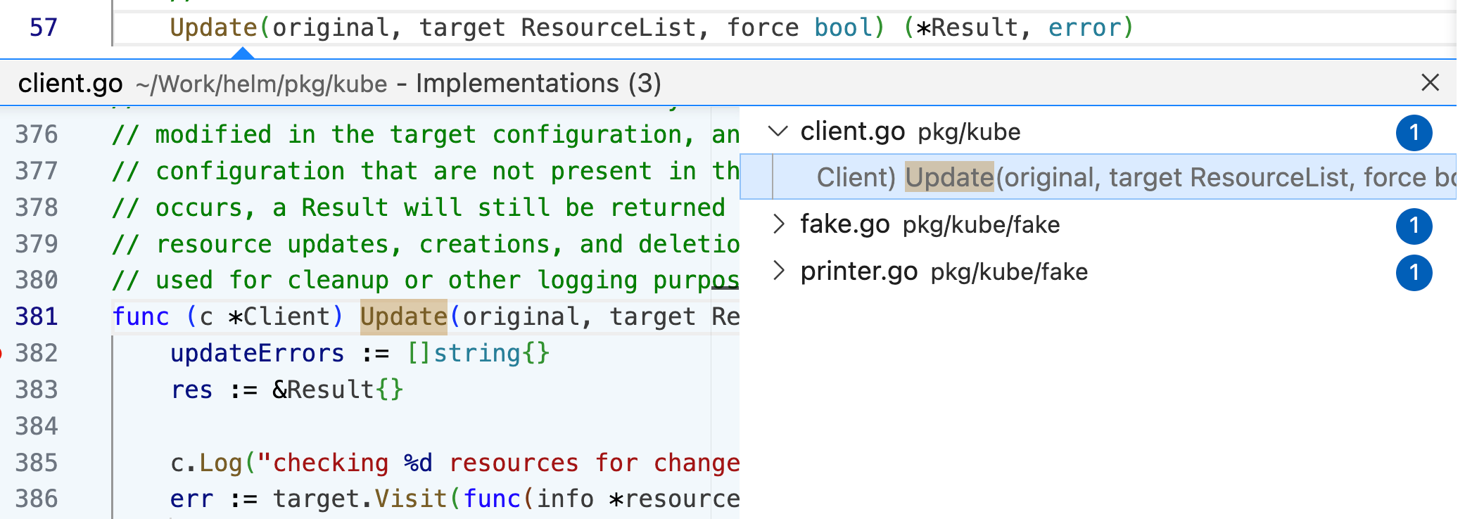Click line number 57 in the gutter

click(x=43, y=28)
